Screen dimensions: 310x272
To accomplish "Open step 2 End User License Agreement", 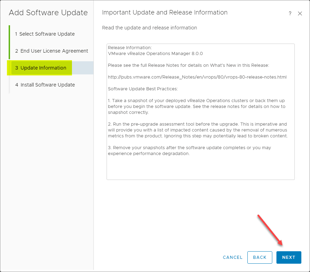I will 52,51.
